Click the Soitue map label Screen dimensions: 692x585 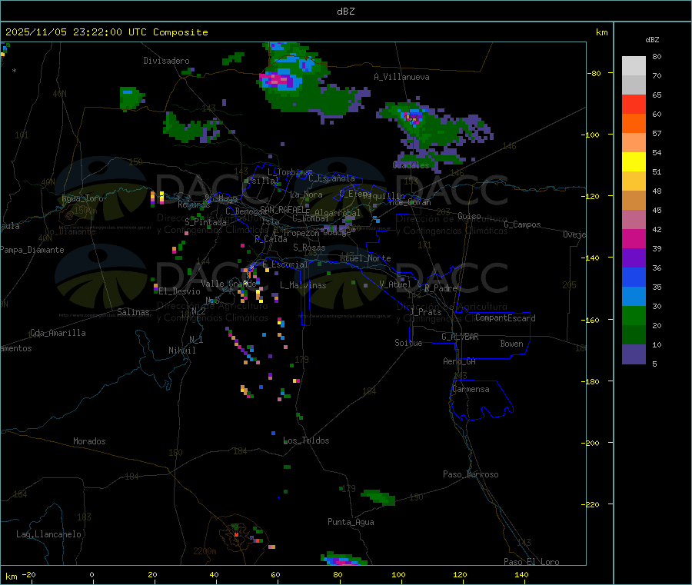pyautogui.click(x=409, y=343)
